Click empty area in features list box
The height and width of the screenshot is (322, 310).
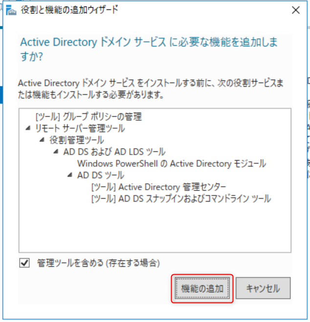(x=155, y=228)
